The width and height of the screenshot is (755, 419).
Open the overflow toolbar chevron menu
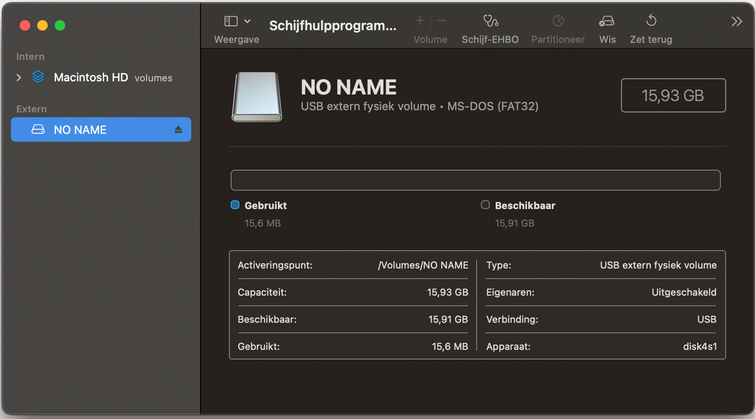pyautogui.click(x=736, y=21)
